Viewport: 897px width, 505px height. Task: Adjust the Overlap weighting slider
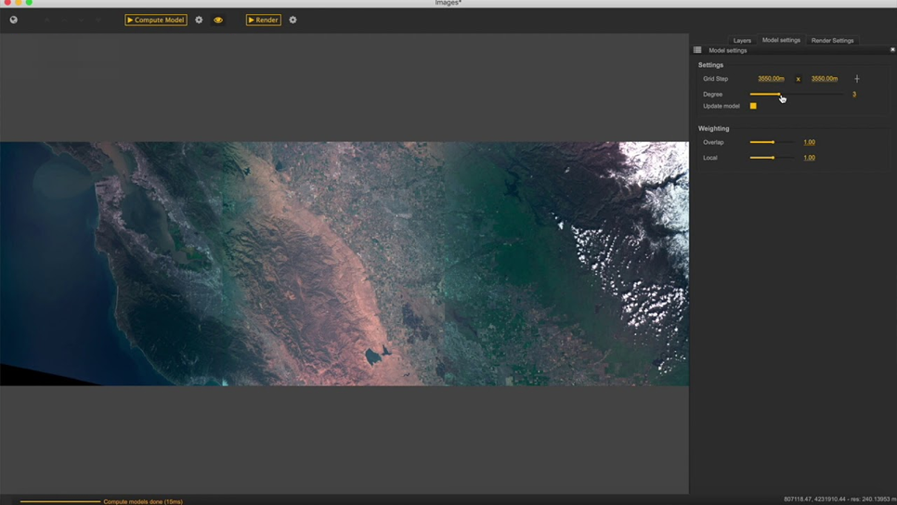click(x=773, y=142)
